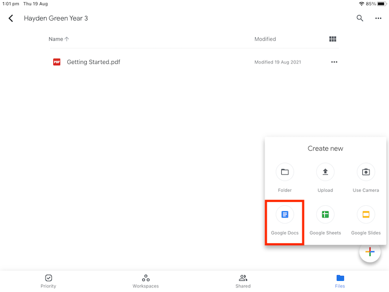The width and height of the screenshot is (389, 292).
Task: Create a new Google Slides file
Action: (366, 215)
